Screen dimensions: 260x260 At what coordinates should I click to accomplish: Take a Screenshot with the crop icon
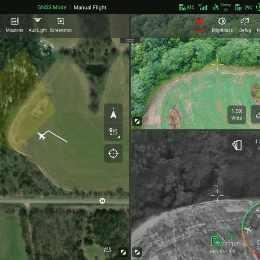point(61,25)
